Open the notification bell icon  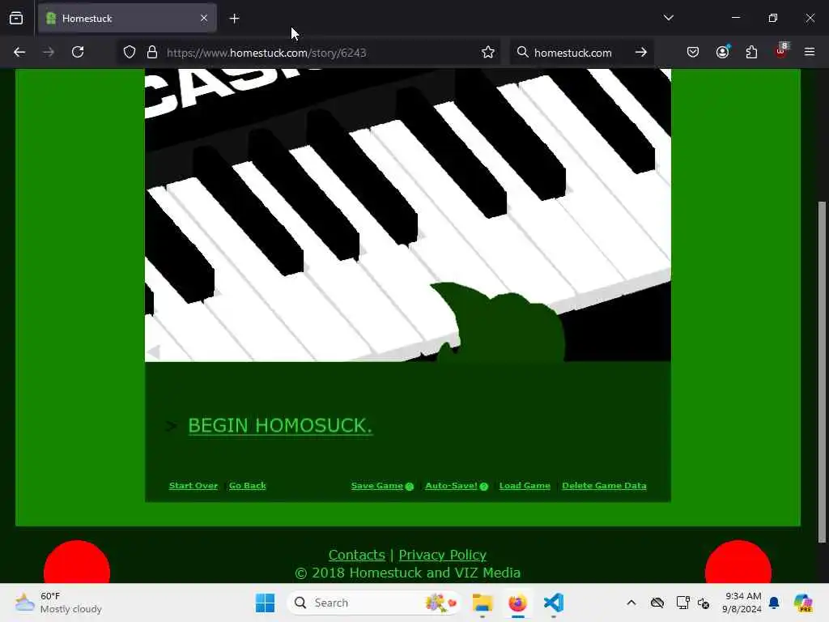pyautogui.click(x=774, y=603)
